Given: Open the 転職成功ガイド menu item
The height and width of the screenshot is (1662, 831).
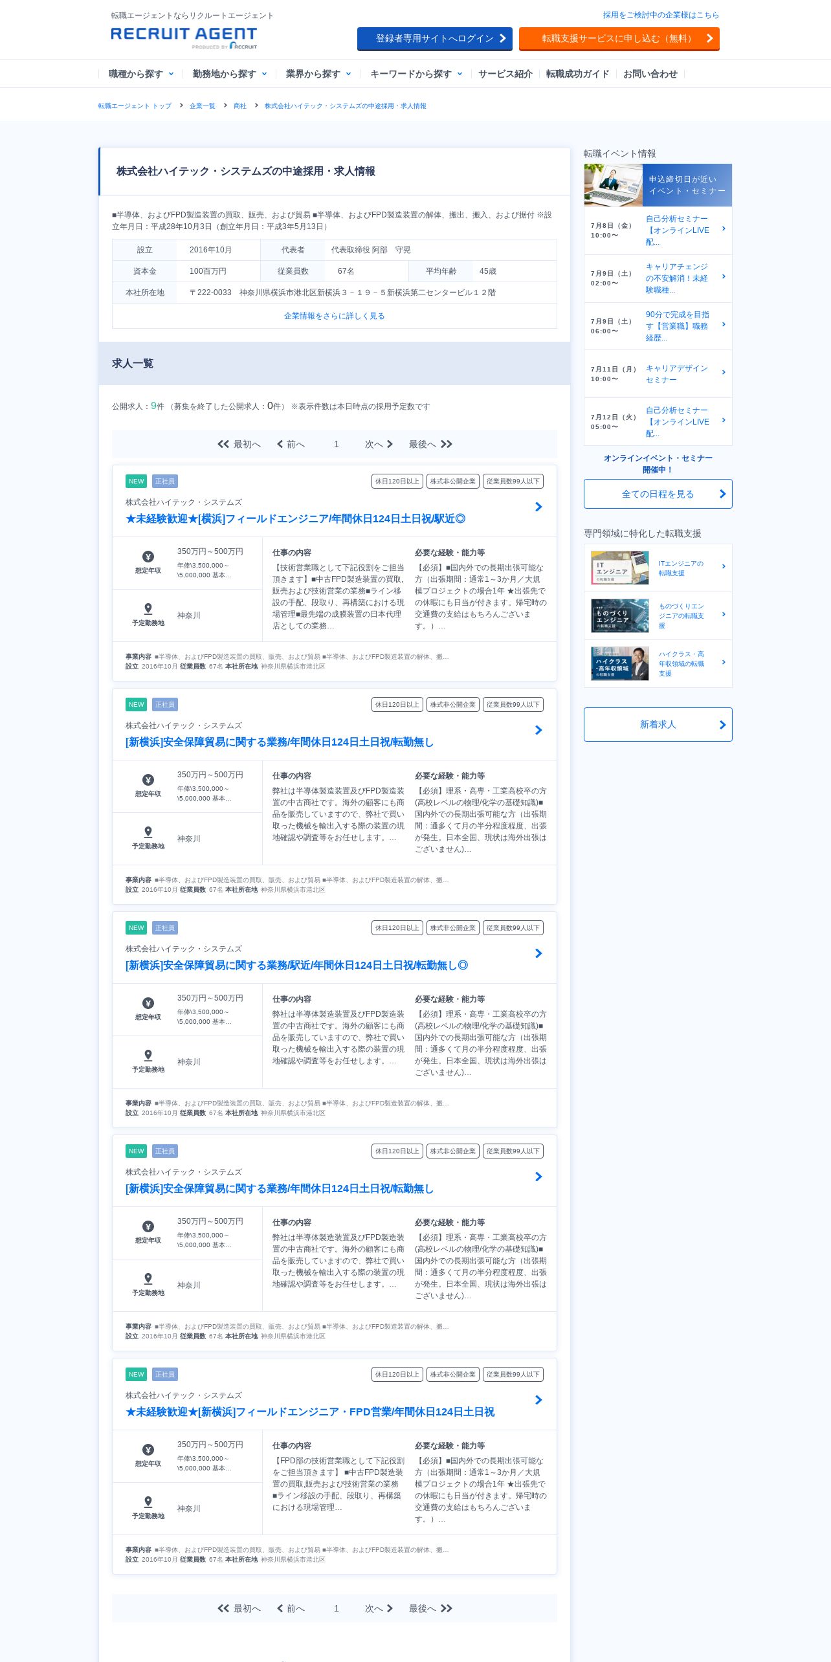Looking at the screenshot, I should (x=577, y=74).
